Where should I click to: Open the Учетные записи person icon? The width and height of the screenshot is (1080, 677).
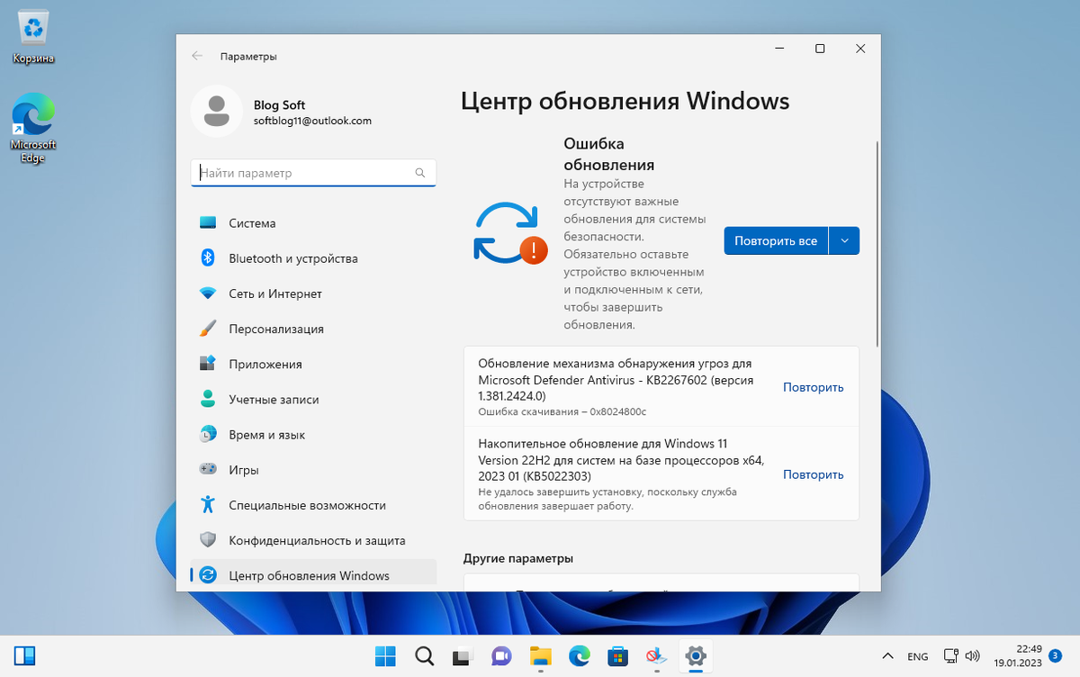pos(208,399)
